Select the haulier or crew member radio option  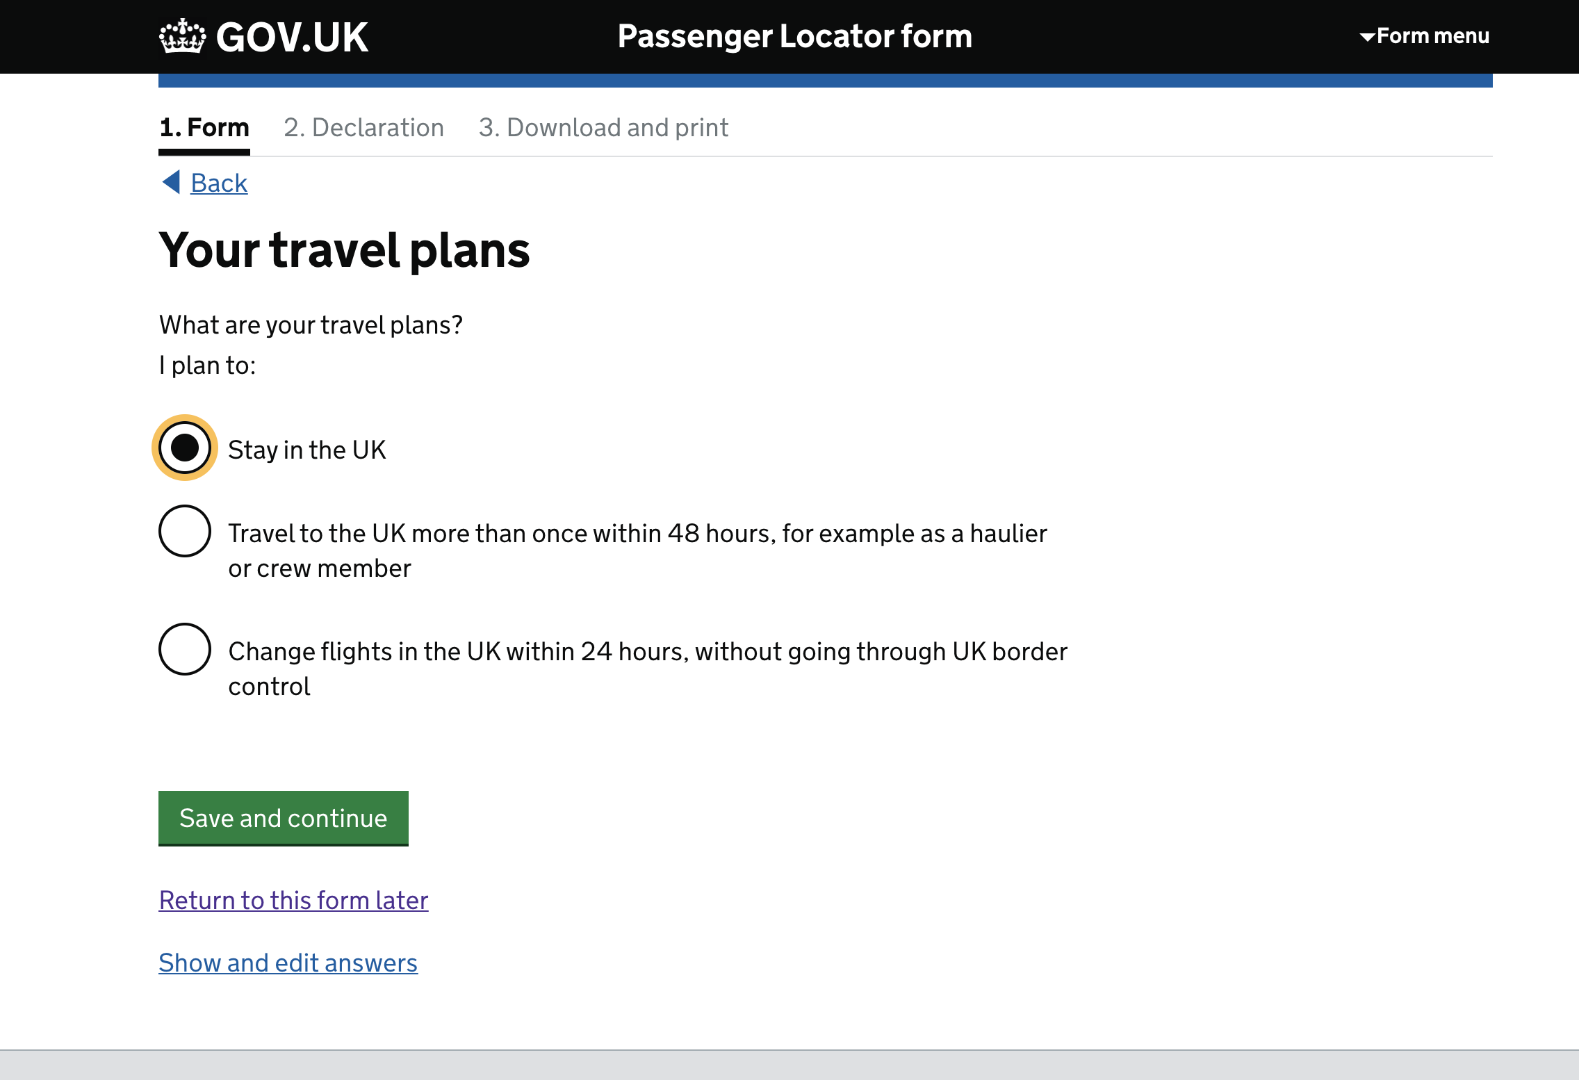coord(185,531)
